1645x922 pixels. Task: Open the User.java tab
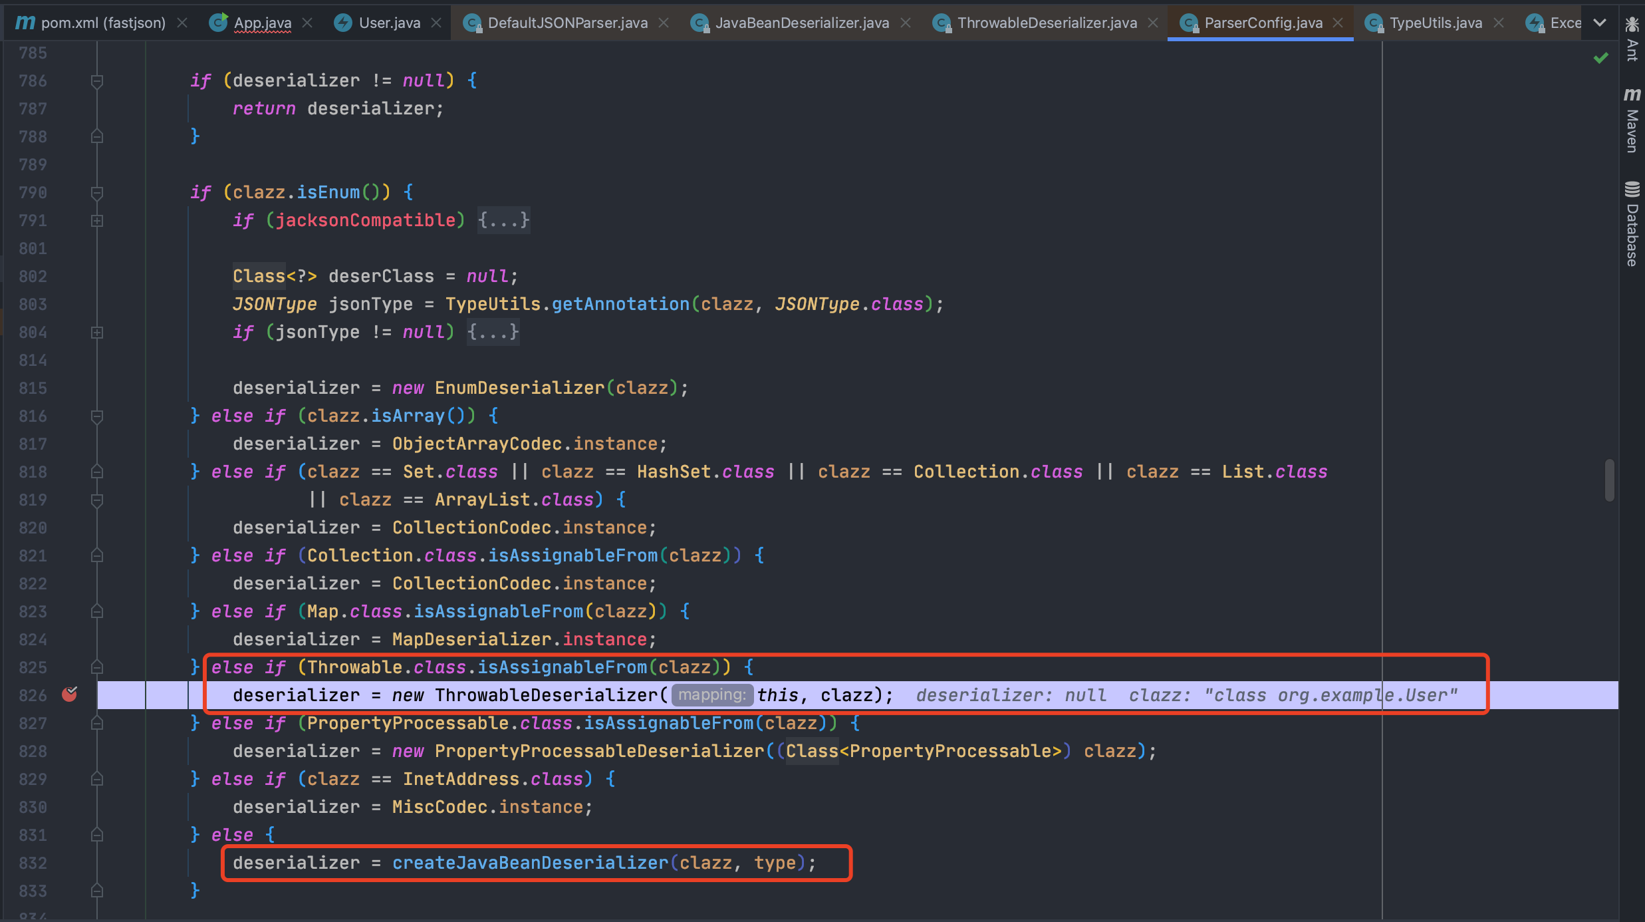389,23
